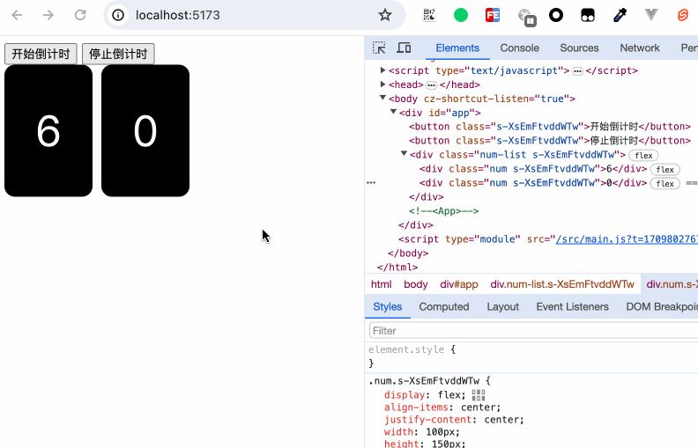Open the Tampermonkey-style black square extension
The image size is (698, 448).
[588, 15]
